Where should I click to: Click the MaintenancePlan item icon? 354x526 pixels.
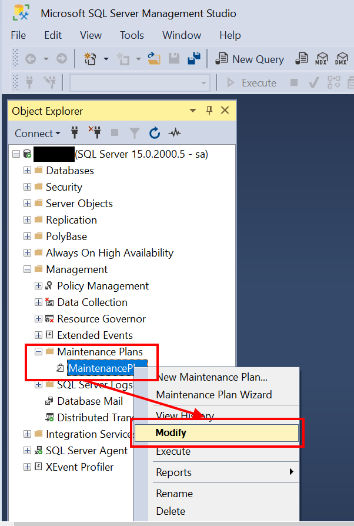point(60,368)
